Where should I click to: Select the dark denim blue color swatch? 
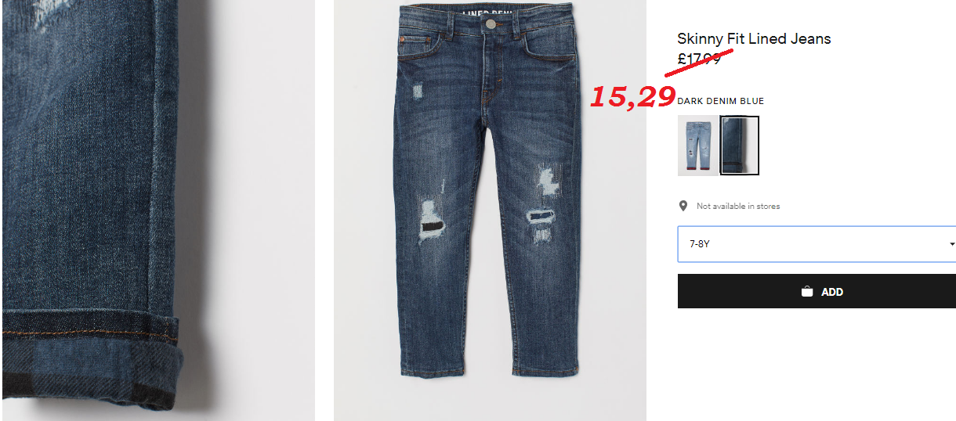click(x=740, y=146)
